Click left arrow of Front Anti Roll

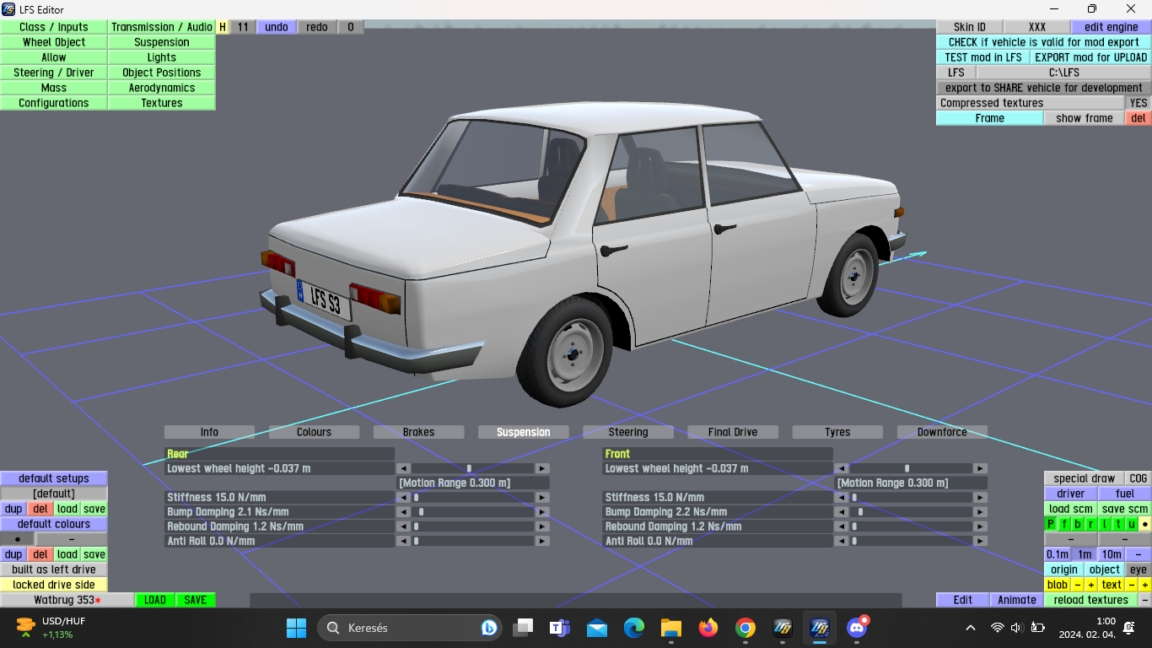coord(842,541)
